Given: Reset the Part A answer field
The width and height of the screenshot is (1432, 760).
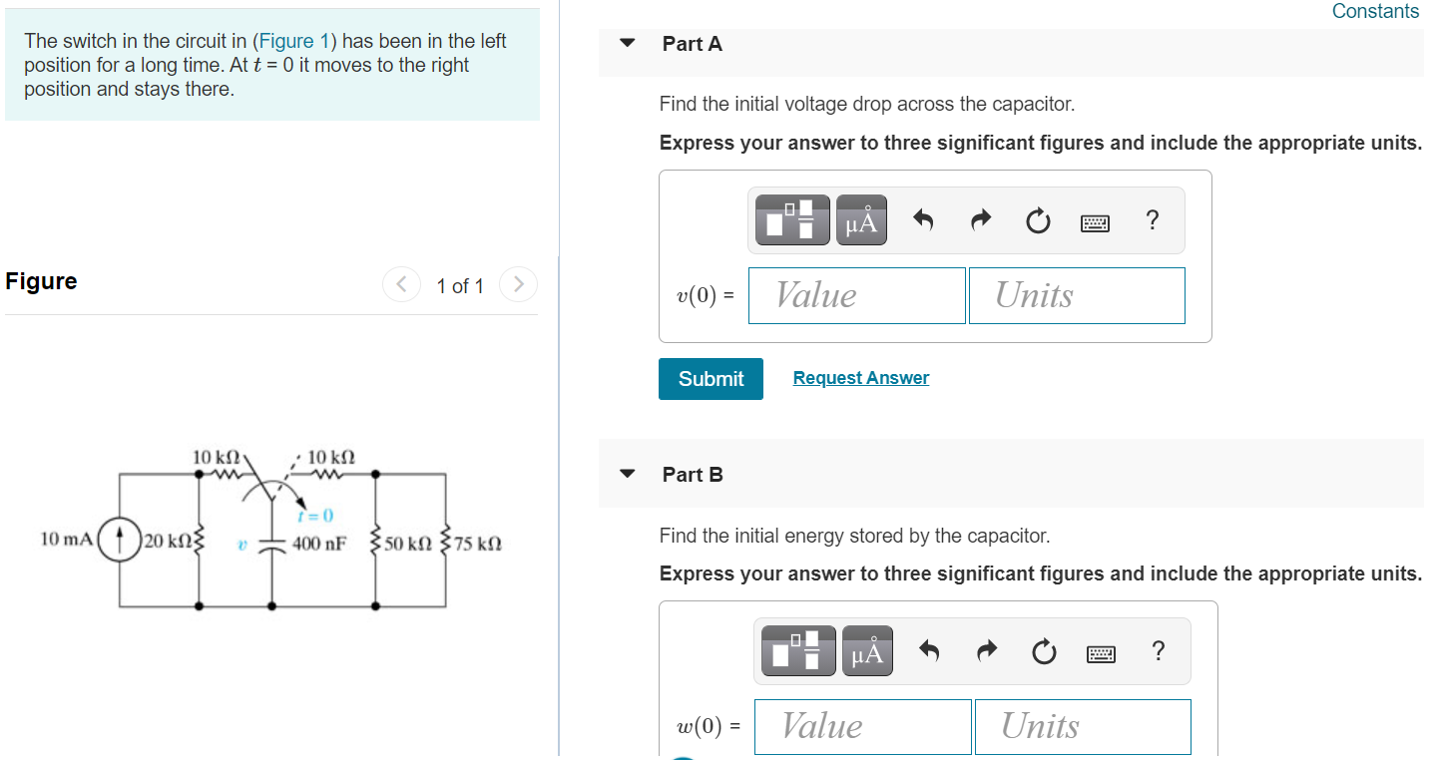Looking at the screenshot, I should (1038, 220).
